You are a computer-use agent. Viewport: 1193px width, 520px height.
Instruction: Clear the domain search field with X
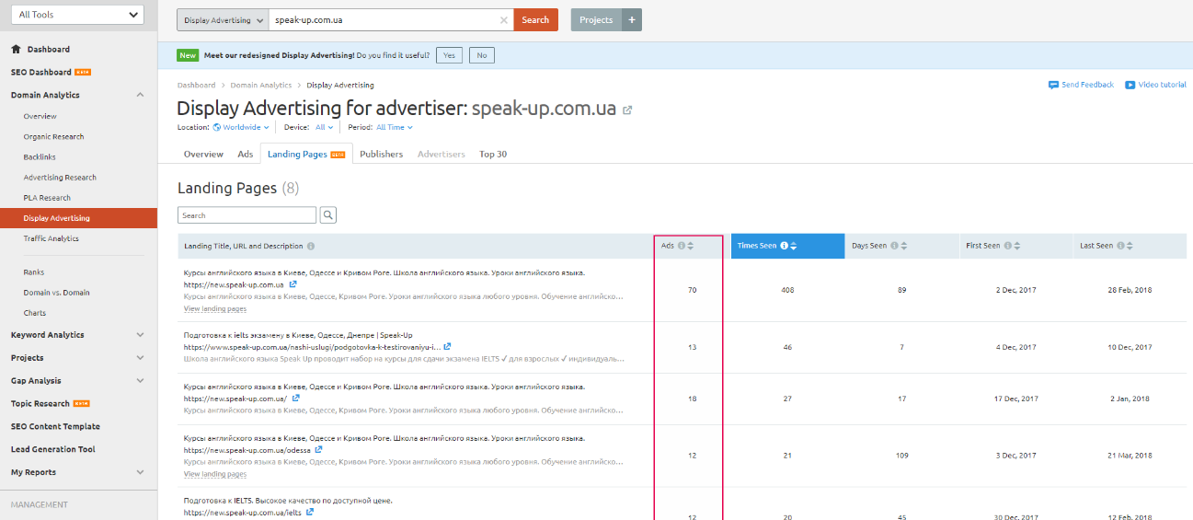point(503,19)
